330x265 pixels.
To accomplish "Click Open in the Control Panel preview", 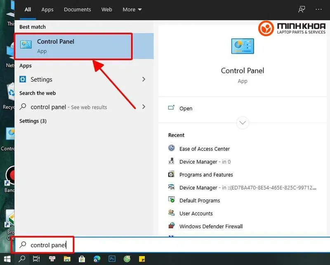I will [186, 108].
